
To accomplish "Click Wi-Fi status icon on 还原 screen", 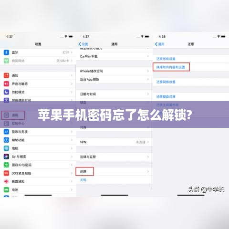I will [219, 36].
